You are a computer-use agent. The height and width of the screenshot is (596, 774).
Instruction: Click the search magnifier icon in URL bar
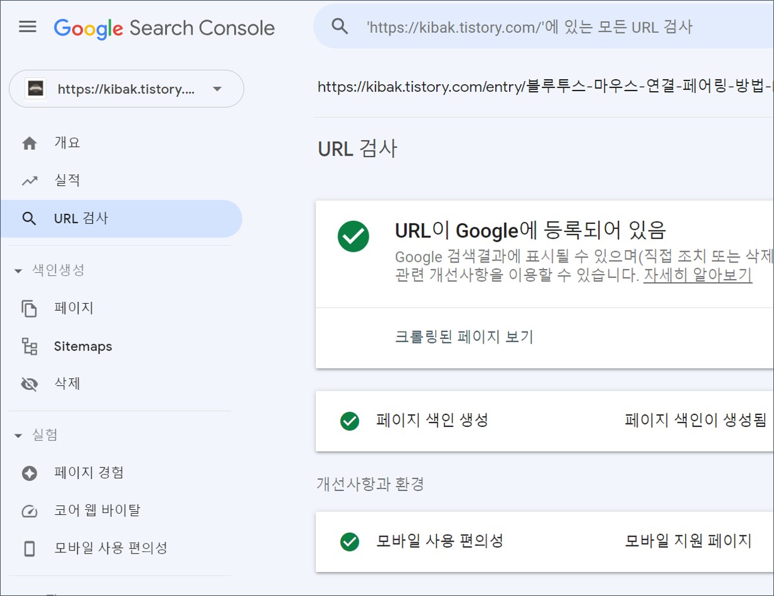tap(340, 27)
